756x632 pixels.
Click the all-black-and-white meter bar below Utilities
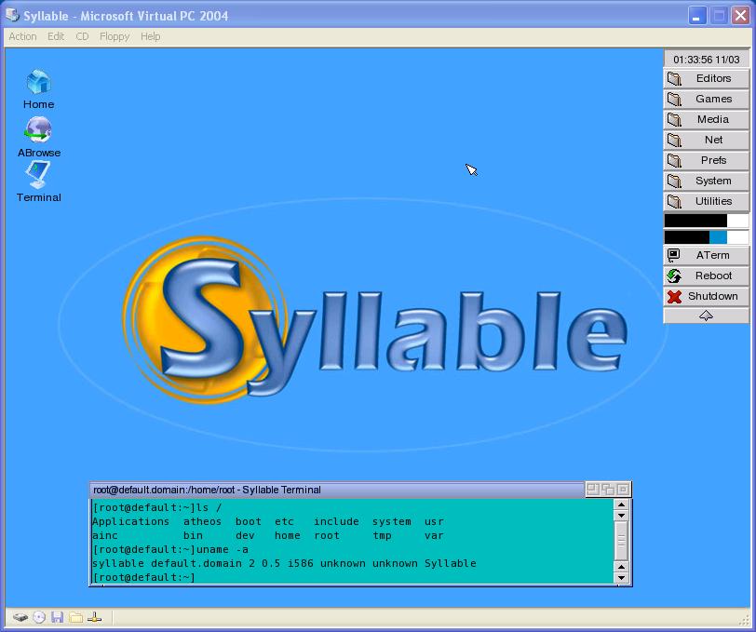tap(707, 221)
